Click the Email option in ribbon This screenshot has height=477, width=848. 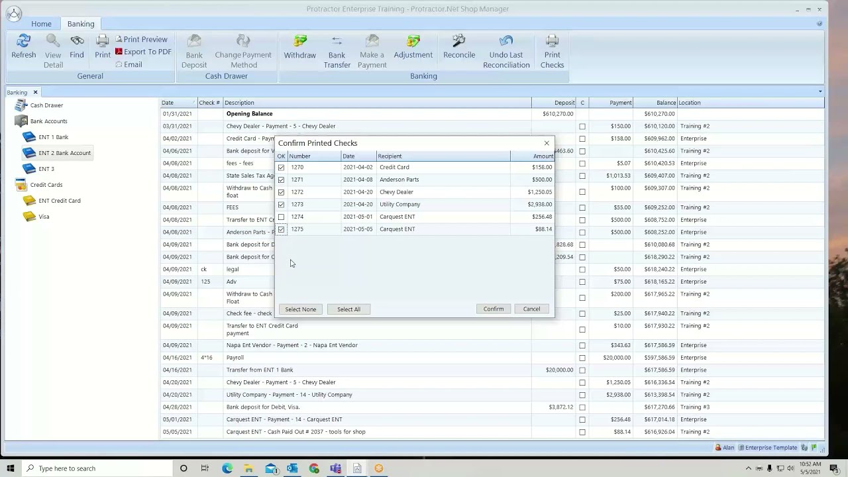coord(129,64)
